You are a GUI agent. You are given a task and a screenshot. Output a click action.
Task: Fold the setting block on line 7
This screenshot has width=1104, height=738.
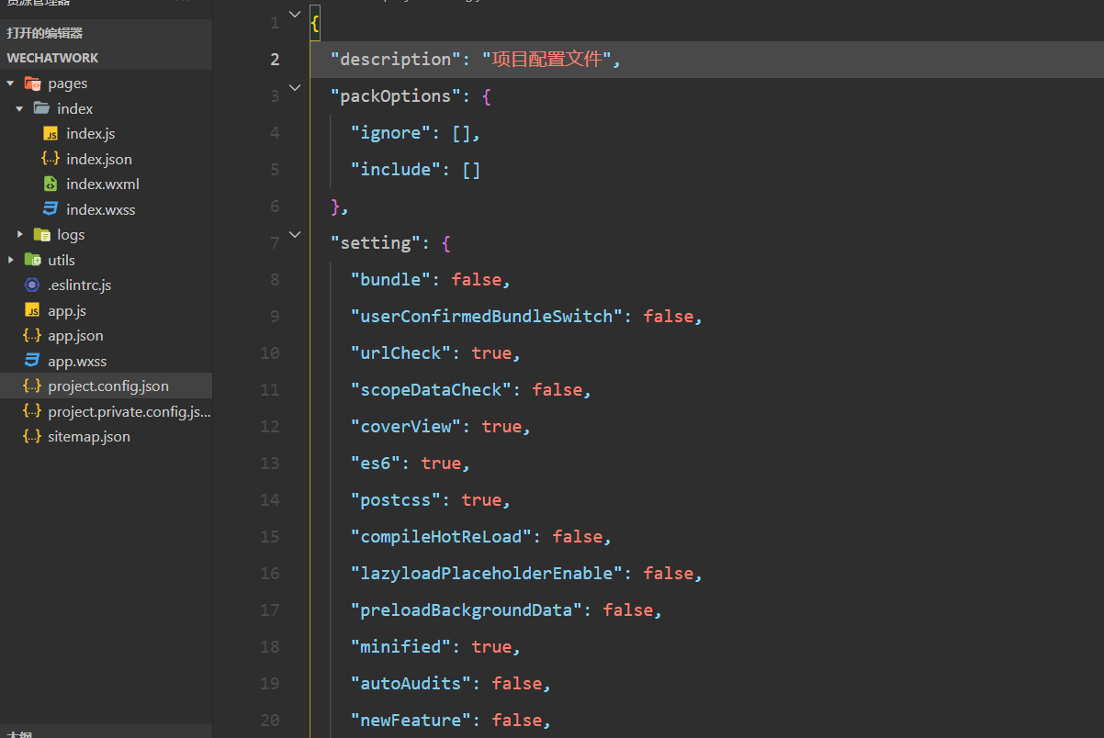click(295, 235)
